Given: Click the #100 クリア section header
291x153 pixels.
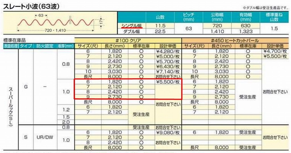Looking at the screenshot, I should (x=128, y=41).
